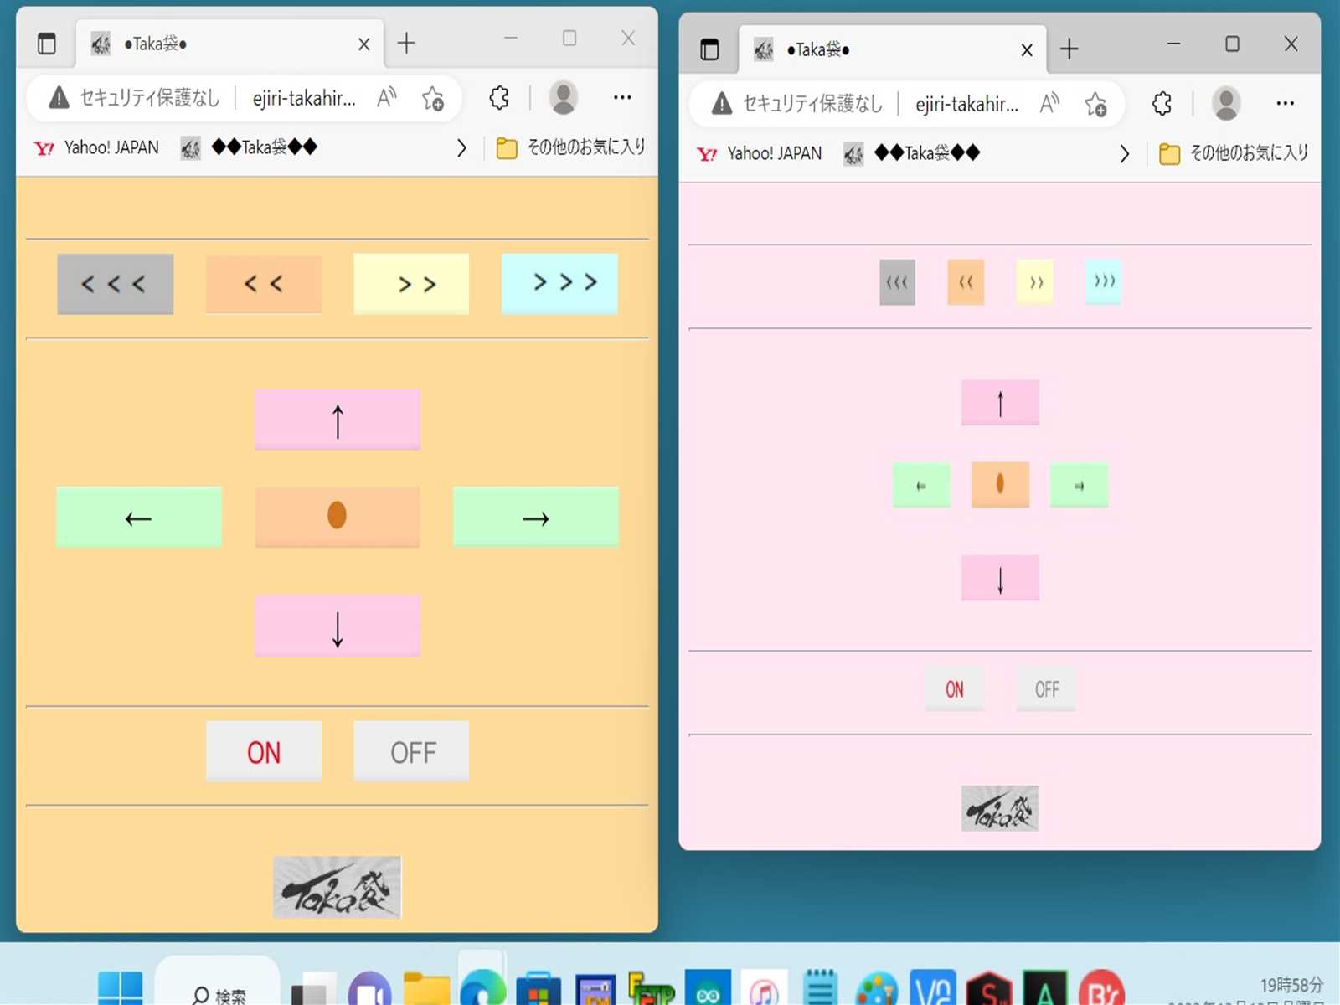Open the three-dot settings menu in right browser

pyautogui.click(x=1285, y=104)
